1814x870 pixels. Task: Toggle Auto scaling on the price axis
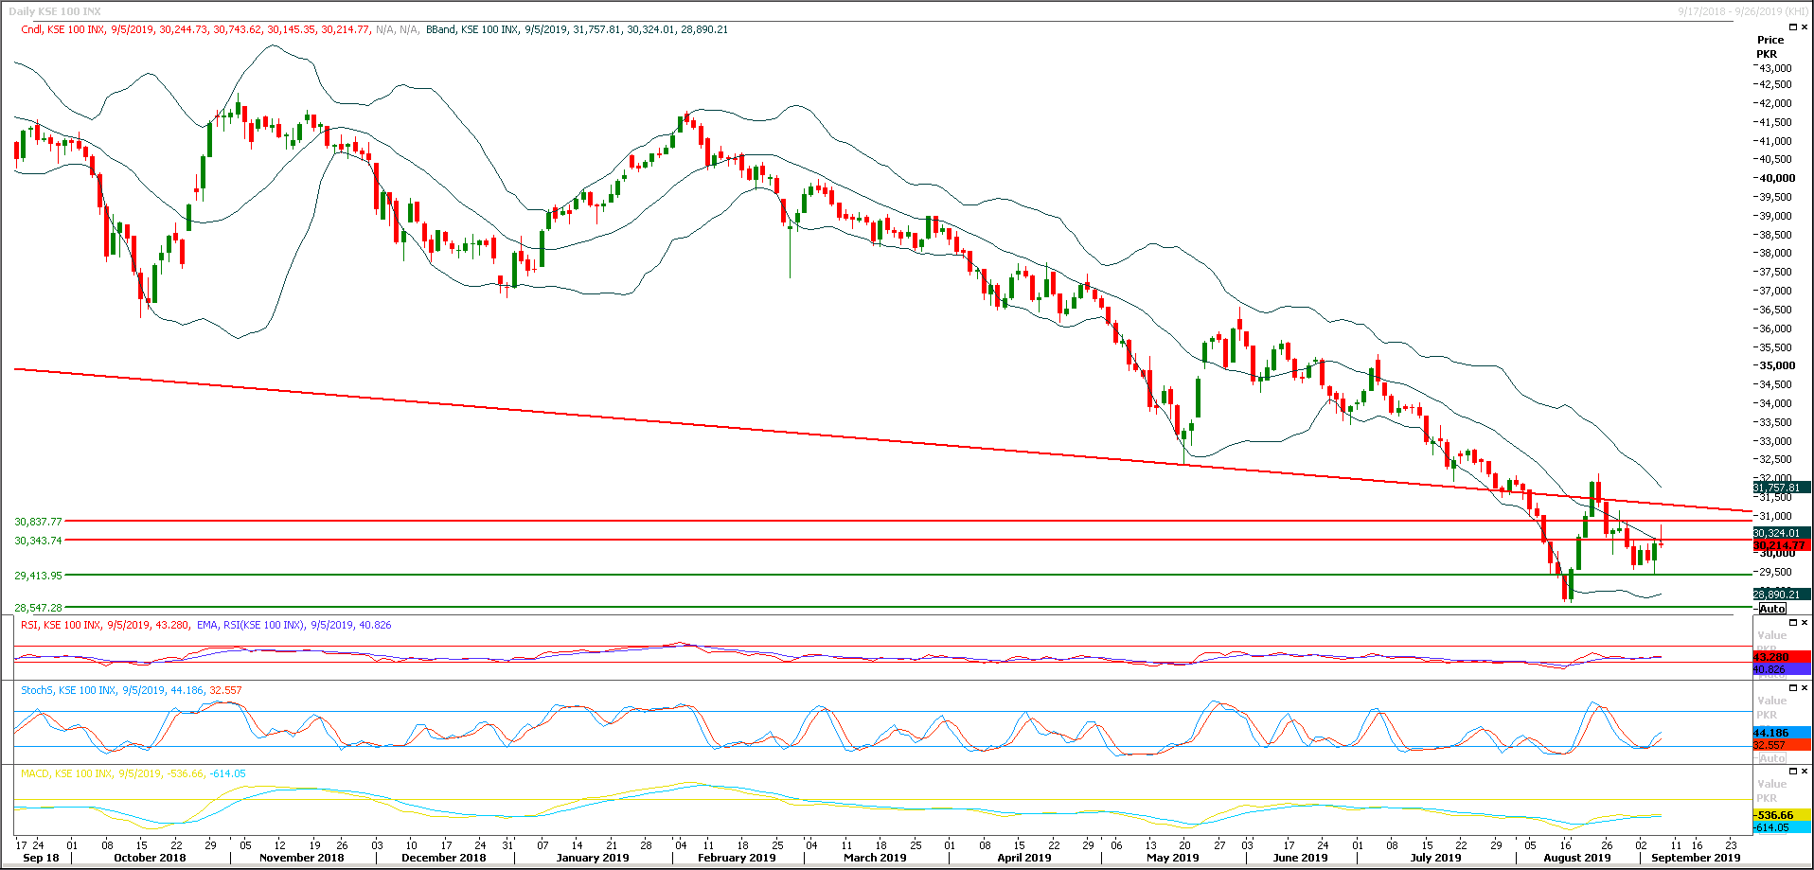pos(1771,609)
